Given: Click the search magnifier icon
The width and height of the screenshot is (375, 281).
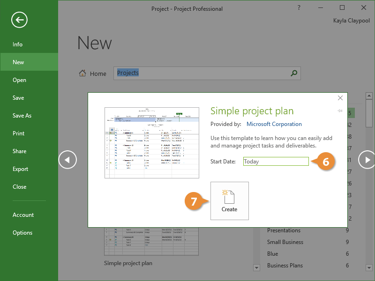Looking at the screenshot, I should (294, 73).
